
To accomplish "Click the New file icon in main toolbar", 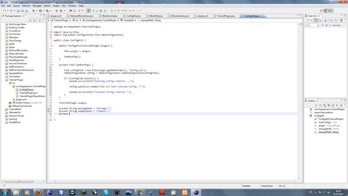I will pyautogui.click(x=4, y=11).
